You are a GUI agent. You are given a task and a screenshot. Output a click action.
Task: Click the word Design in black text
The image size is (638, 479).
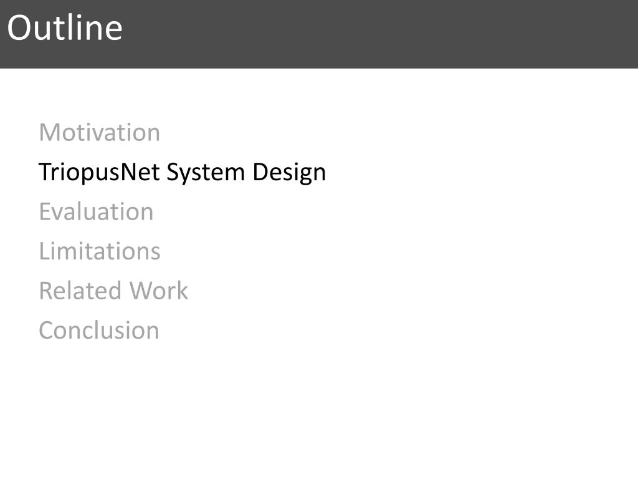pyautogui.click(x=289, y=172)
